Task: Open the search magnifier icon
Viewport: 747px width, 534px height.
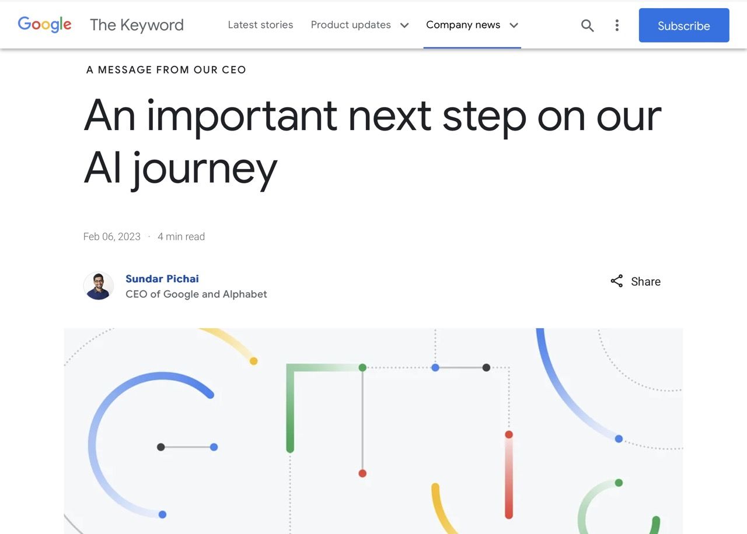Action: pos(587,25)
